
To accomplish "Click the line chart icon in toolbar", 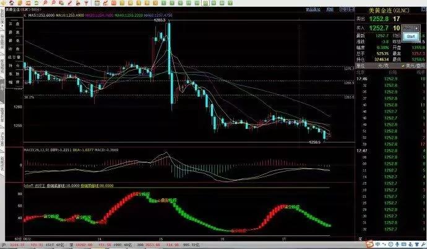I will (x=105, y=3).
